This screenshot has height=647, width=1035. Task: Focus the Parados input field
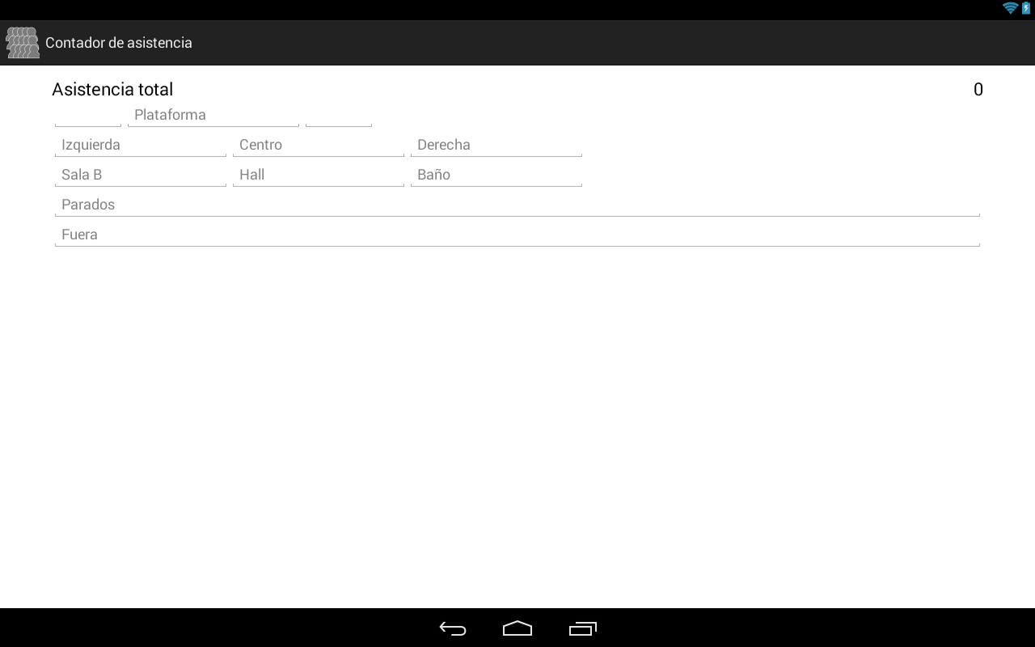click(517, 205)
